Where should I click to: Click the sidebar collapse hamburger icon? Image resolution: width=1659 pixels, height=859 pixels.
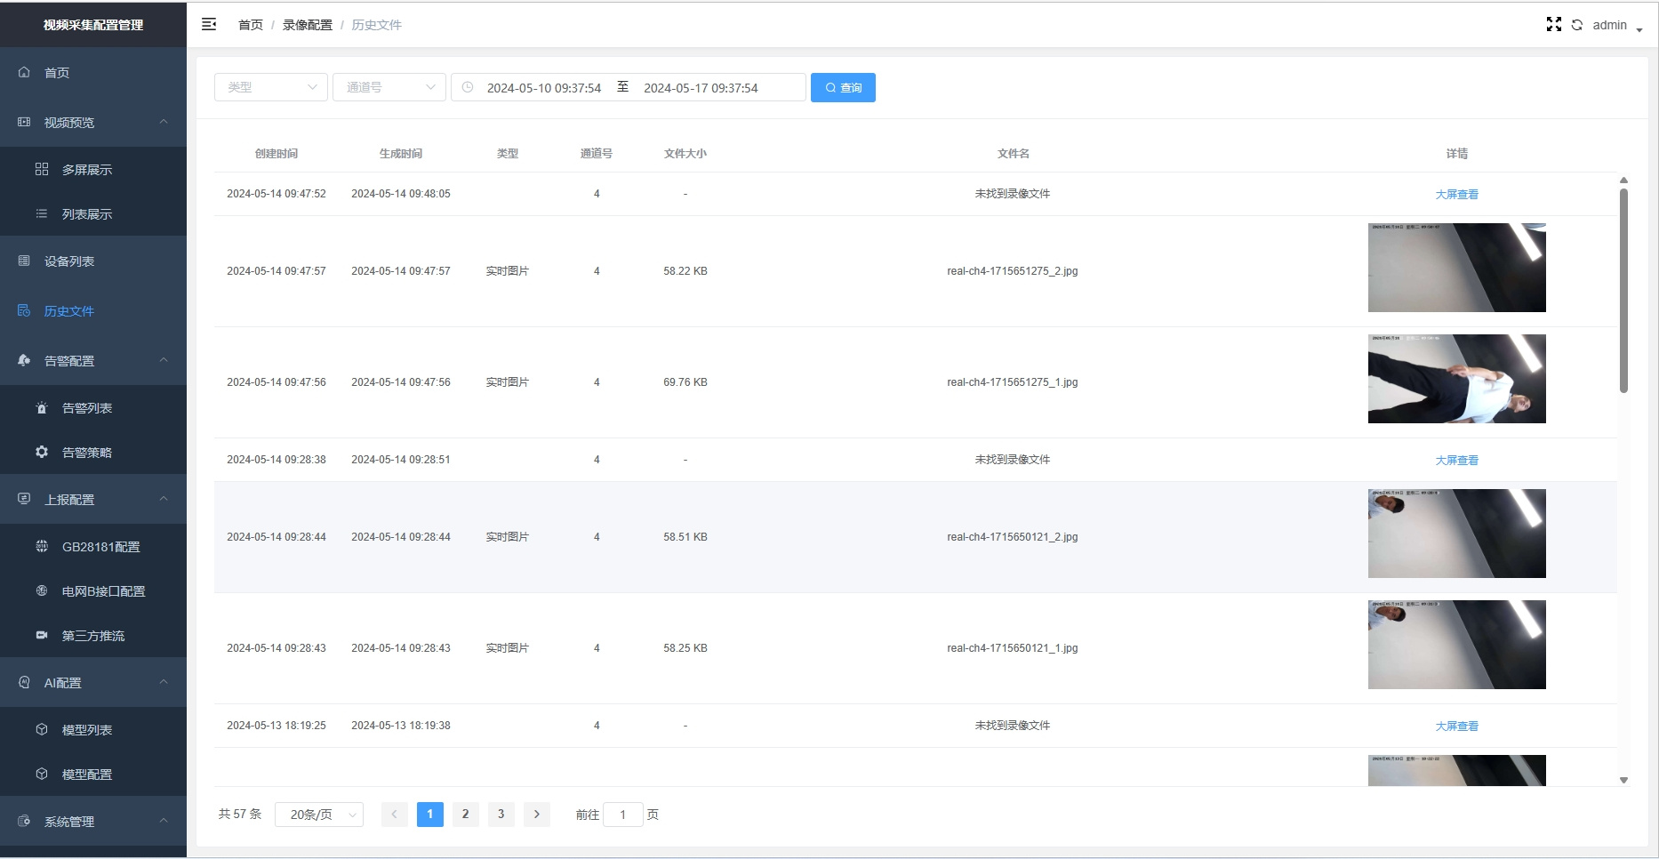click(x=209, y=25)
